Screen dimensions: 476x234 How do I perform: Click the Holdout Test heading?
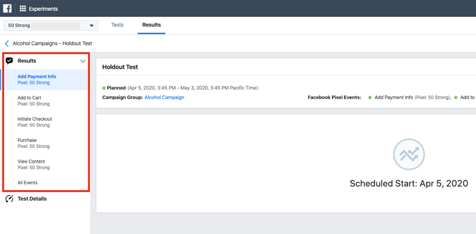(120, 67)
